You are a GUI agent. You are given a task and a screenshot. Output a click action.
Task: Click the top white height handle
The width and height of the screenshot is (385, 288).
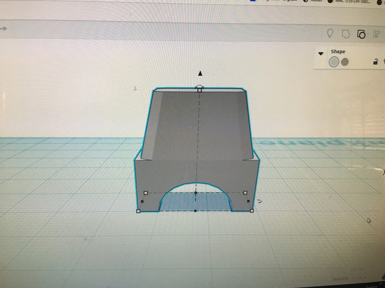click(x=200, y=90)
